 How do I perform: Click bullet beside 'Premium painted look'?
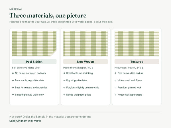click(115, 88)
